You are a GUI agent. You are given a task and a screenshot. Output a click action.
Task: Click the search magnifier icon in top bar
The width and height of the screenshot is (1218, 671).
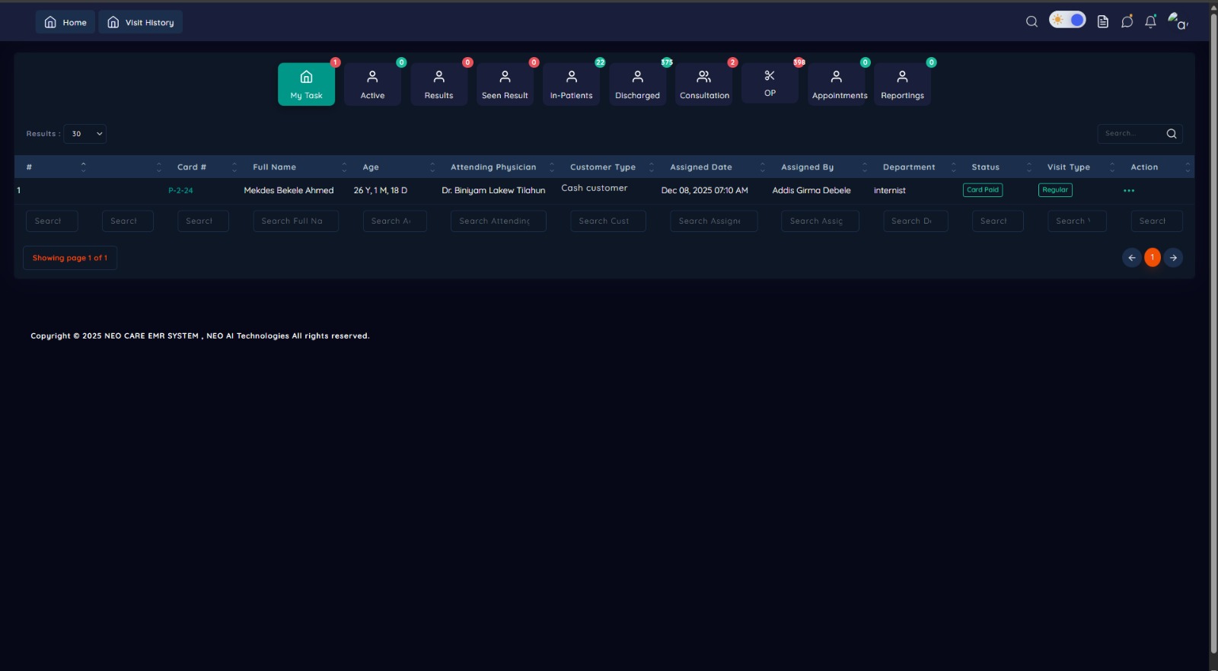[x=1031, y=21]
